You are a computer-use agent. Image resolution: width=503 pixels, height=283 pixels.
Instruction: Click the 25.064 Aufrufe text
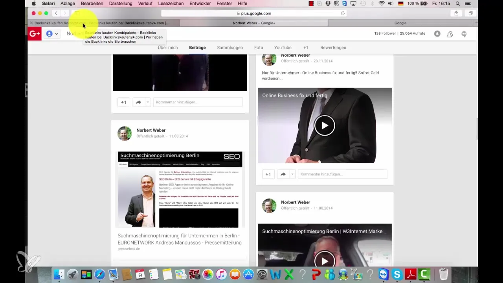(412, 33)
